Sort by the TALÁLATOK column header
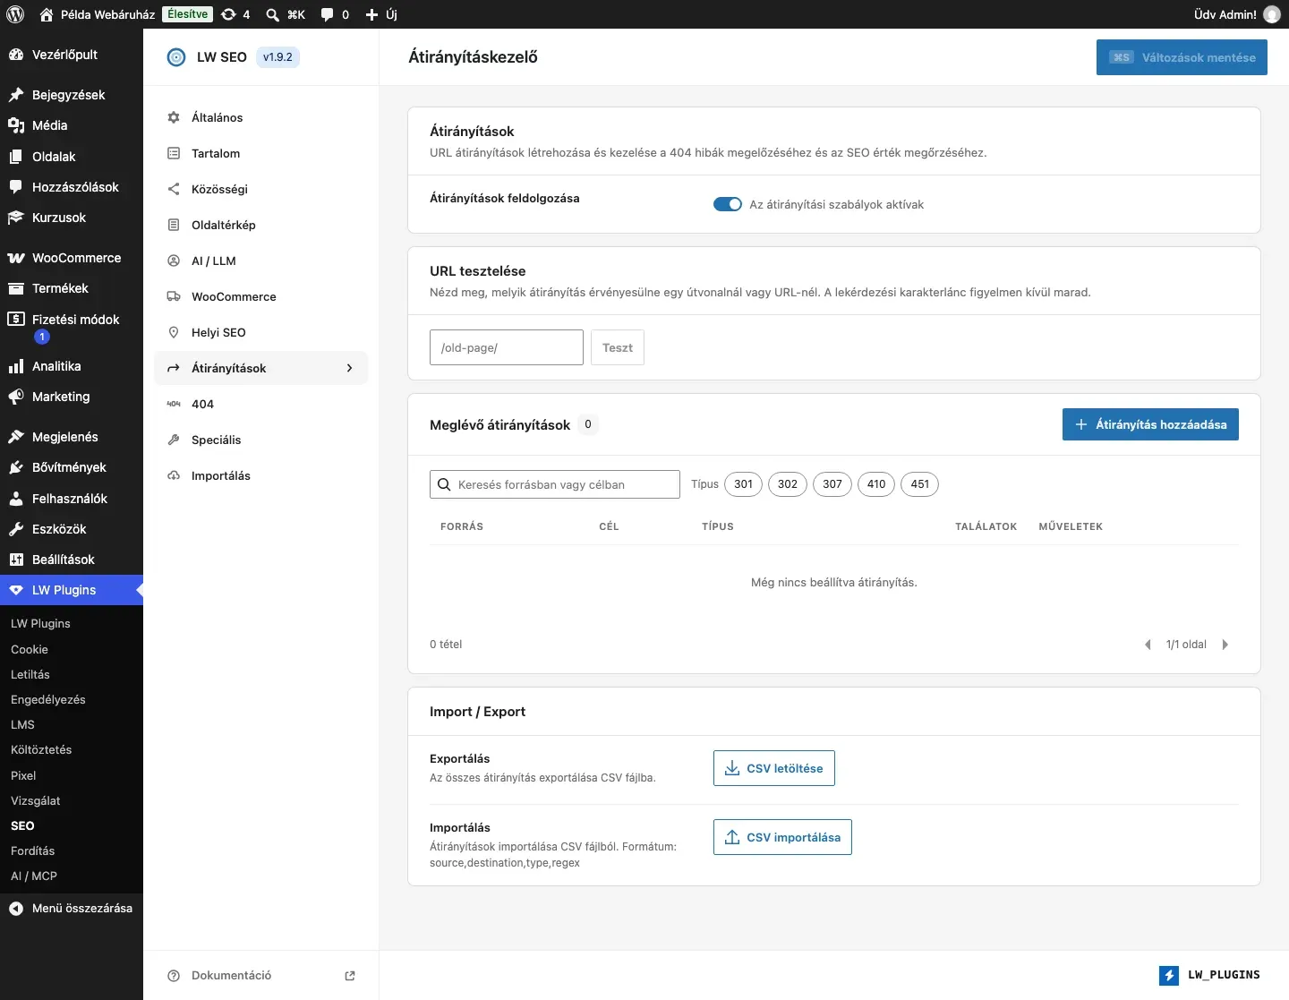Screen dimensions: 1289x1000 pyautogui.click(x=986, y=526)
